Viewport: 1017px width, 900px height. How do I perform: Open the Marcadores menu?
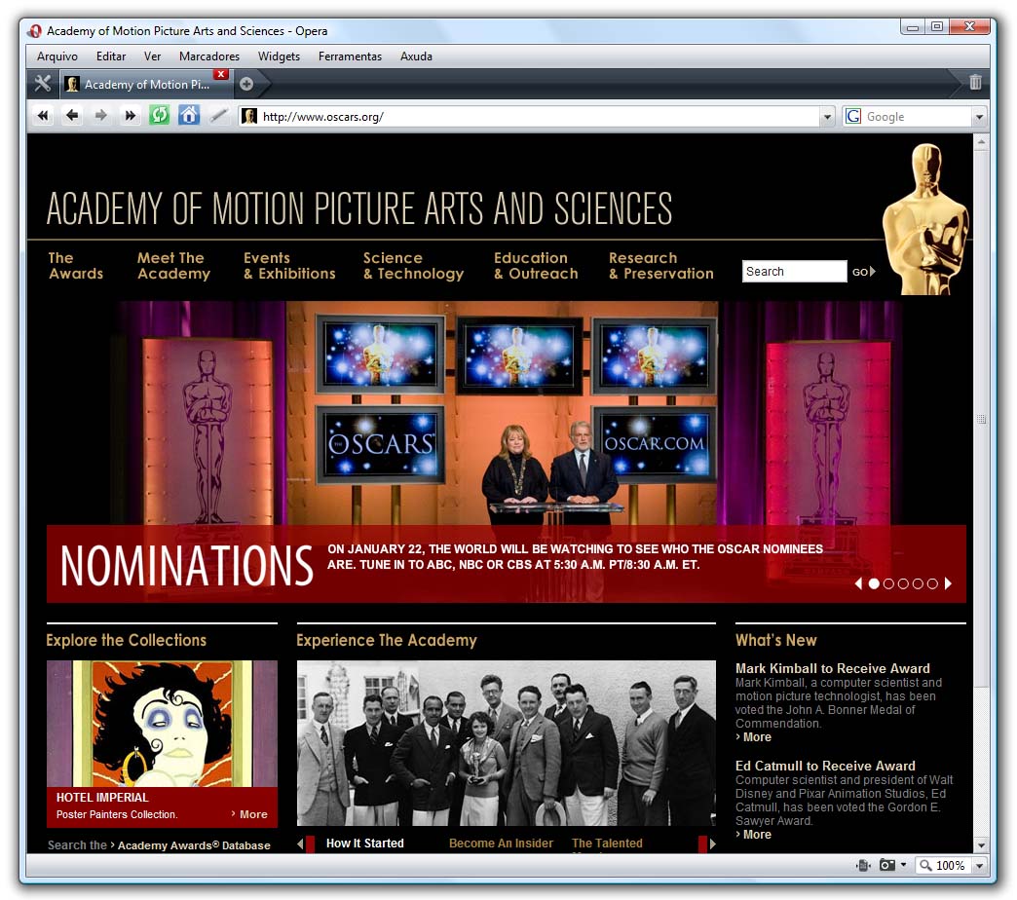(209, 56)
